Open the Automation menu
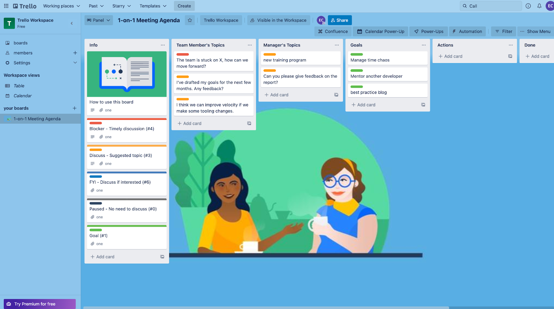This screenshot has width=554, height=309. (467, 31)
